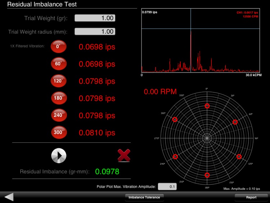Open the Report button
270x203 pixels.
click(x=251, y=197)
